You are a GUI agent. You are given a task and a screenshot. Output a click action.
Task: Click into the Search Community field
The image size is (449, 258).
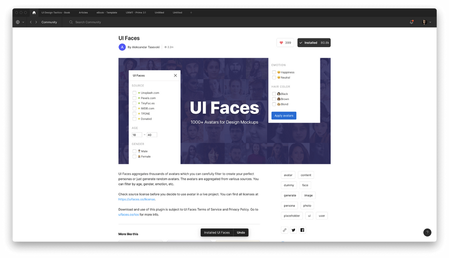click(x=88, y=22)
